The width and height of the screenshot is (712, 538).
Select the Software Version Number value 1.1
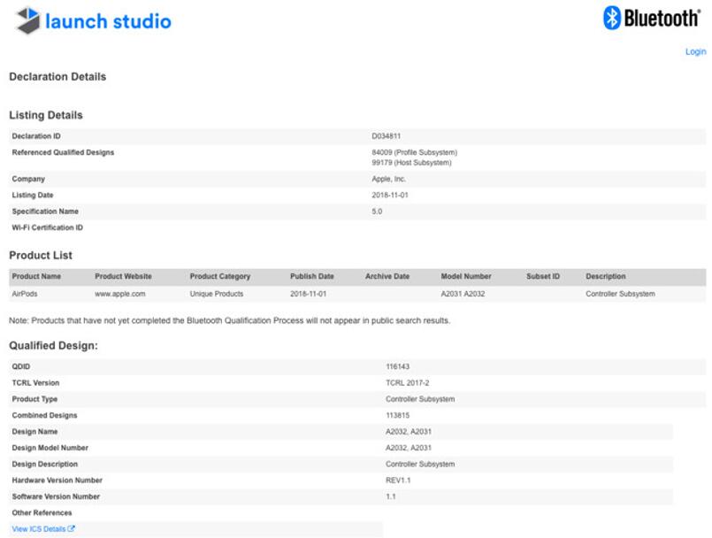click(x=391, y=496)
